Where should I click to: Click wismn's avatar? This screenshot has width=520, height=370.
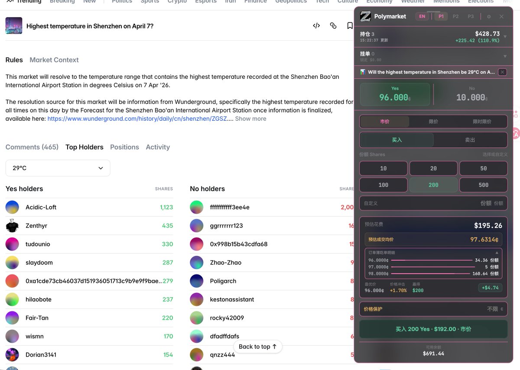pyautogui.click(x=12, y=336)
